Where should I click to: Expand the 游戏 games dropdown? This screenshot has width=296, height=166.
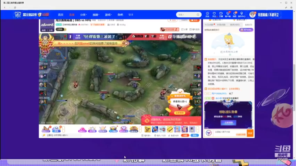click(x=108, y=15)
